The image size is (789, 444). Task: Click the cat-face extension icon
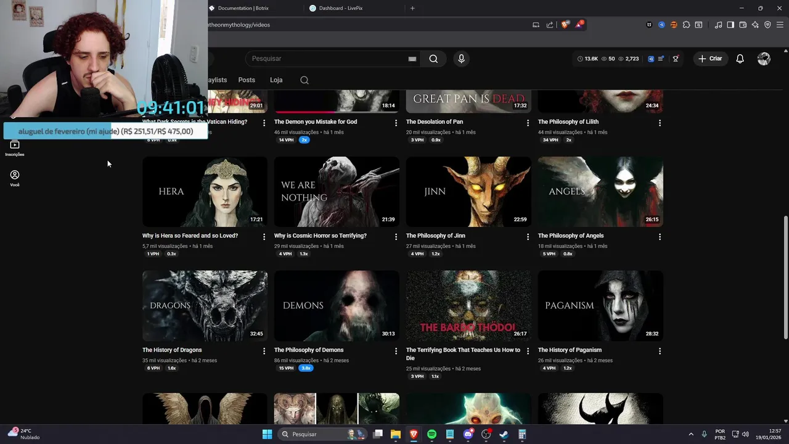tap(649, 25)
